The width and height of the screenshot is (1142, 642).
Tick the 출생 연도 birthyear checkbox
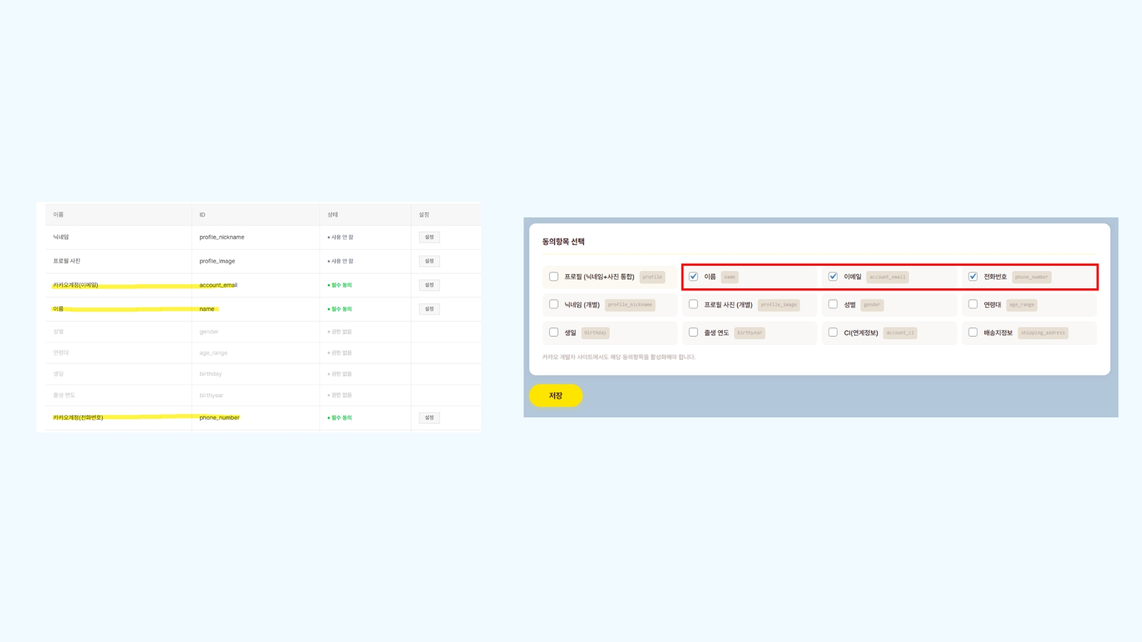pos(693,332)
